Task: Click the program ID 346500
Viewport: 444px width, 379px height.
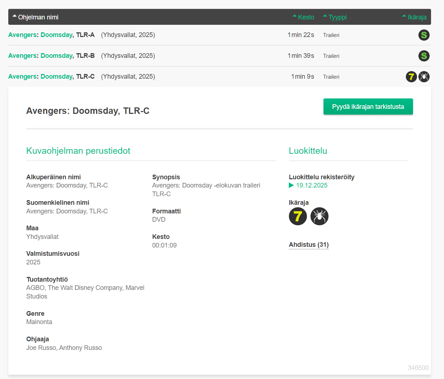Action: pos(418,368)
